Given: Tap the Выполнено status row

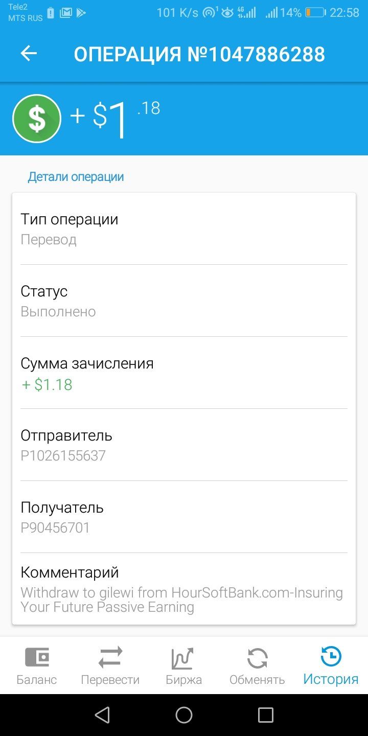Looking at the screenshot, I should coord(184,301).
